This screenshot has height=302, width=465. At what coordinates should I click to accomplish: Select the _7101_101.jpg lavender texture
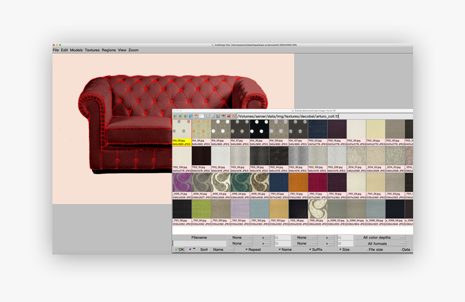pos(240,209)
